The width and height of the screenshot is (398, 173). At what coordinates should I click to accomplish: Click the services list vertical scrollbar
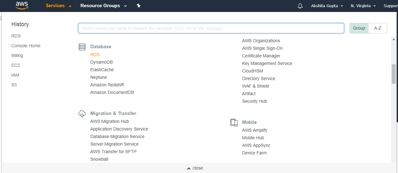coord(394,74)
